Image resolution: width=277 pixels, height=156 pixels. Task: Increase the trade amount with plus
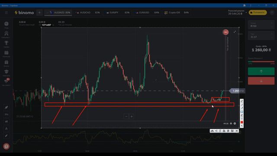pos(272,23)
